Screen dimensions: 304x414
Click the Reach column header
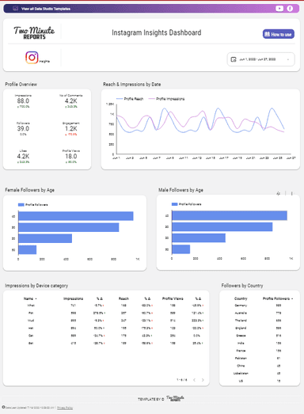(x=123, y=298)
